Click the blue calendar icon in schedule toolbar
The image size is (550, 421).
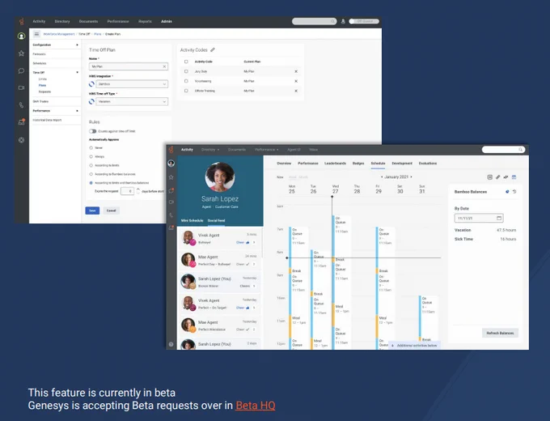(x=514, y=177)
